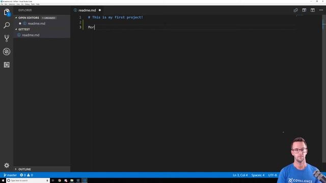
Task: Click the word 'Mor' on line 3
Action: click(x=91, y=27)
